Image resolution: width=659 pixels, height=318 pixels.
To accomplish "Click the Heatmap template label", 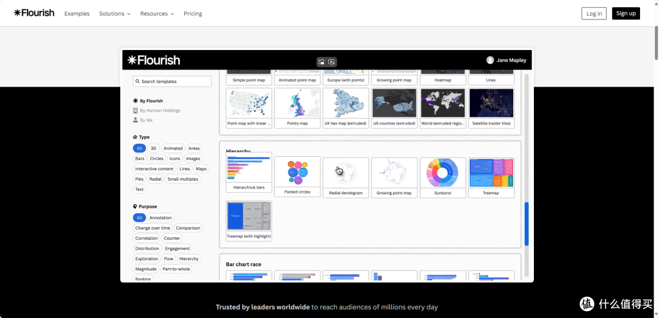I will tap(442, 80).
